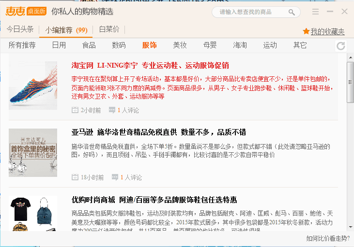Open 如何比价看走势 help link
354x247 pixels.
[327, 238]
